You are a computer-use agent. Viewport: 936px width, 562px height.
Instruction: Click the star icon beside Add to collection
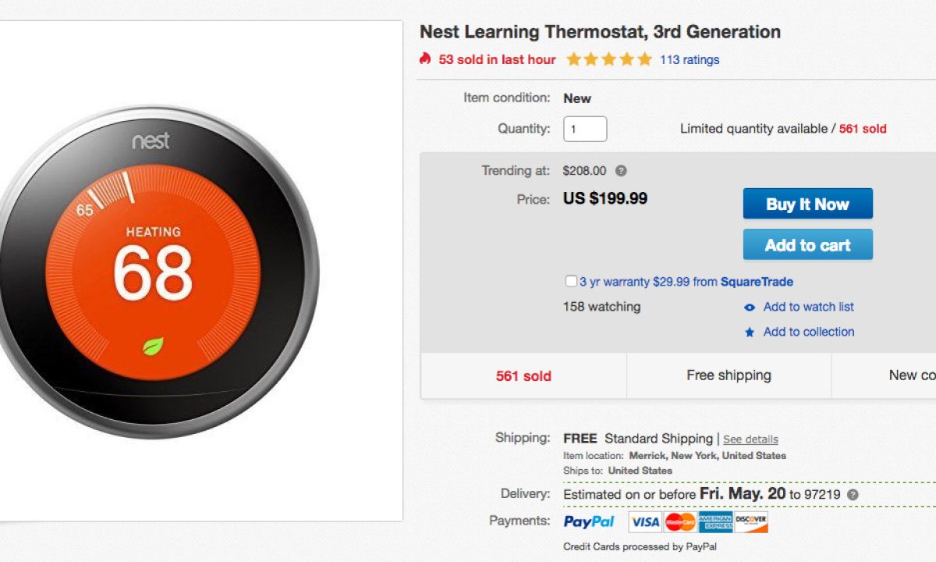tap(750, 333)
